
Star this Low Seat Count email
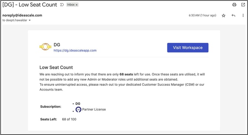click(x=224, y=16)
